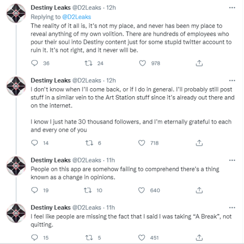
Task: Open Destiny Leaks name on 'change in opinions' tweet
Action: click(x=51, y=160)
